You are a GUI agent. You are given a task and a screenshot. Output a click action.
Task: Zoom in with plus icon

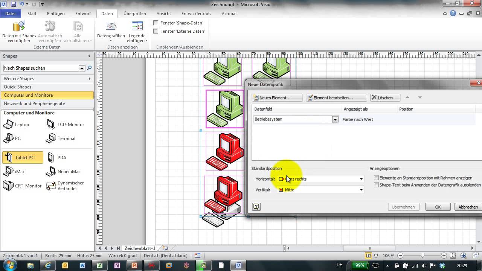coord(444,256)
